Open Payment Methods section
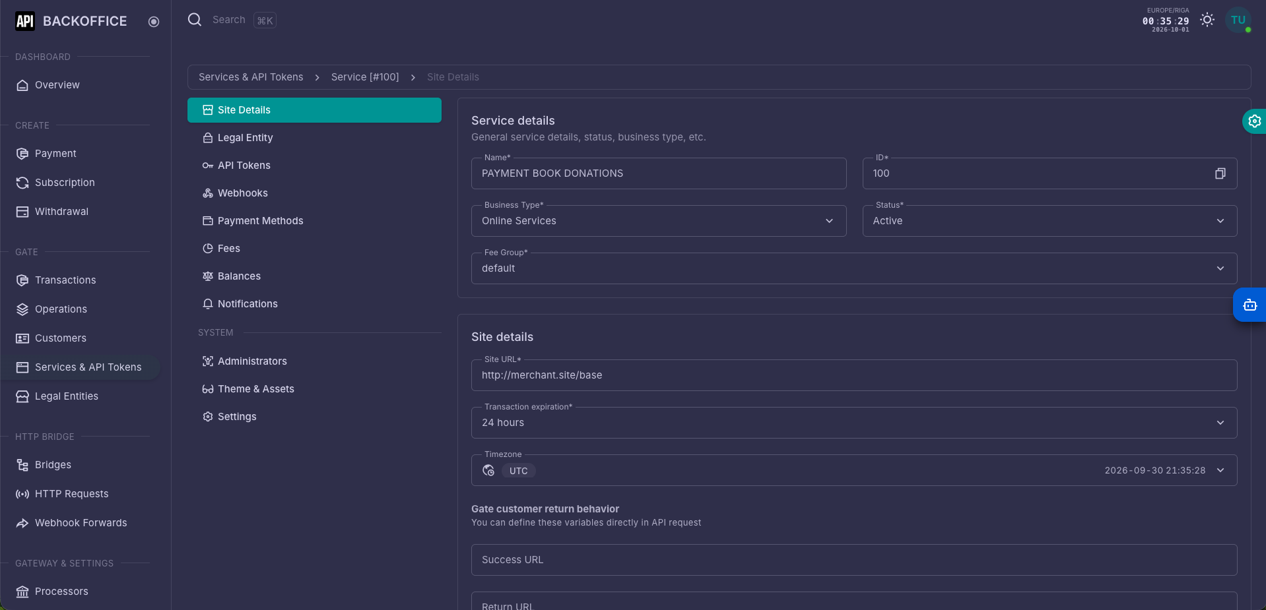Image resolution: width=1266 pixels, height=610 pixels. tap(314, 221)
